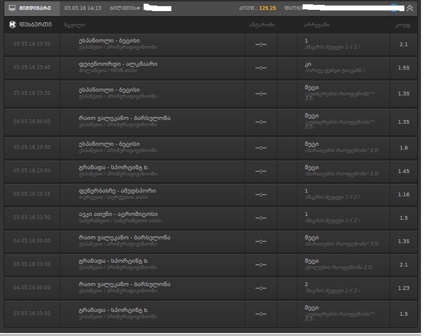The height and width of the screenshot is (336, 429).
Task: Click the ticket date 03.03.16 14:13
Action: pyautogui.click(x=83, y=8)
